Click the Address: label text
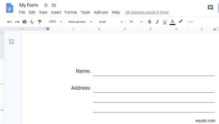 click(x=81, y=88)
